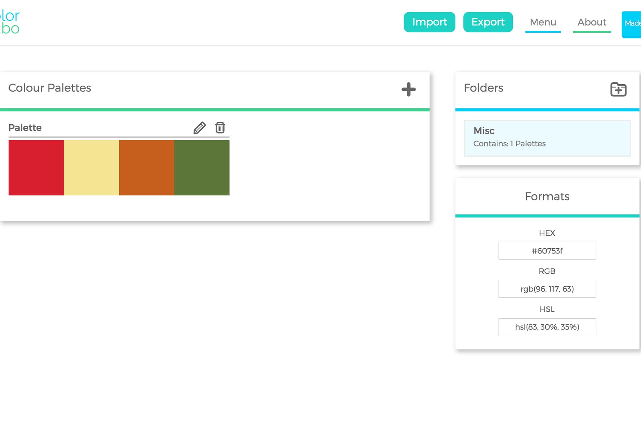Click the HSL value field

tap(547, 327)
